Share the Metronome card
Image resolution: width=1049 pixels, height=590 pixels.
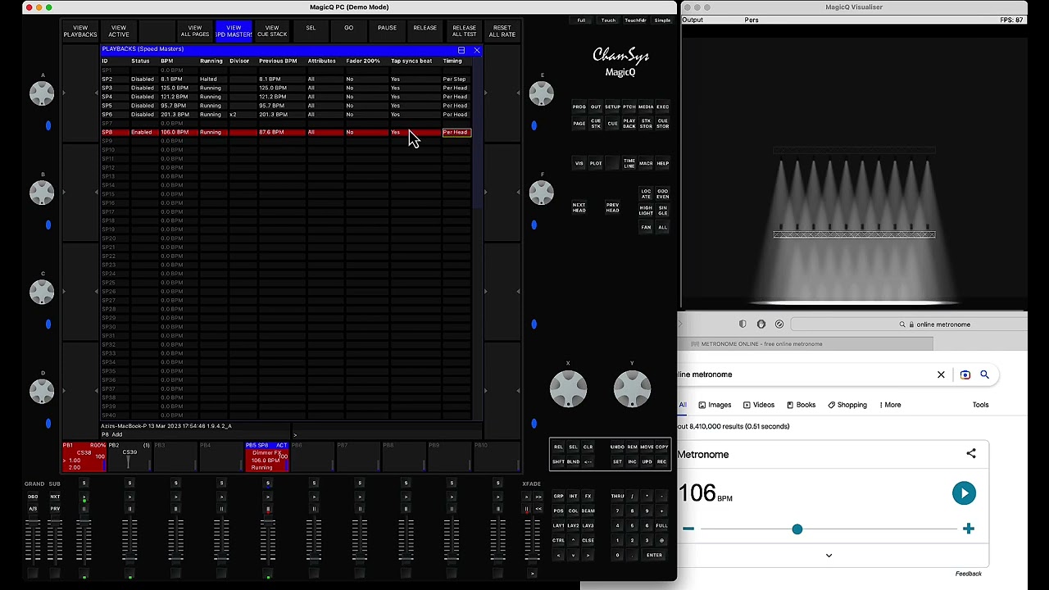971,453
